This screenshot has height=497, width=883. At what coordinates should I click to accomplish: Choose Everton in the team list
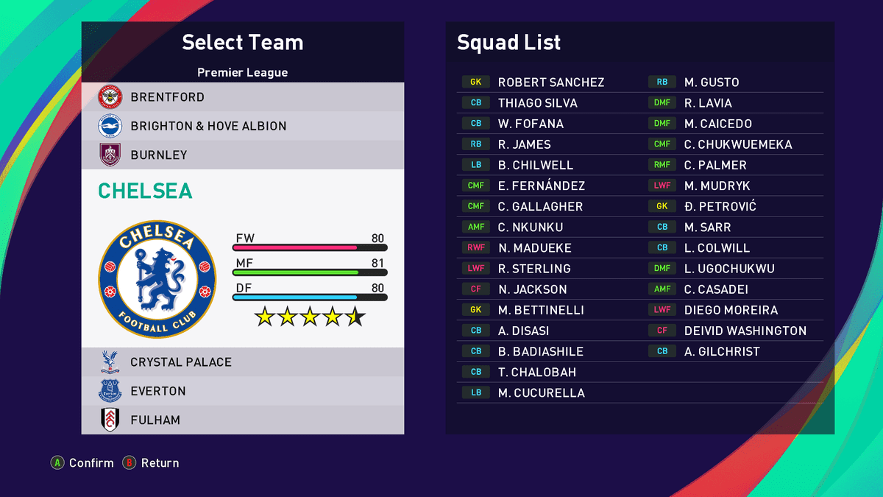(158, 391)
